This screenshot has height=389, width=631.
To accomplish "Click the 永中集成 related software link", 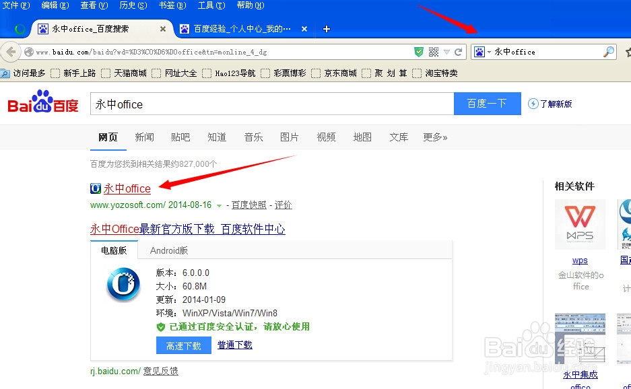I will (x=580, y=374).
